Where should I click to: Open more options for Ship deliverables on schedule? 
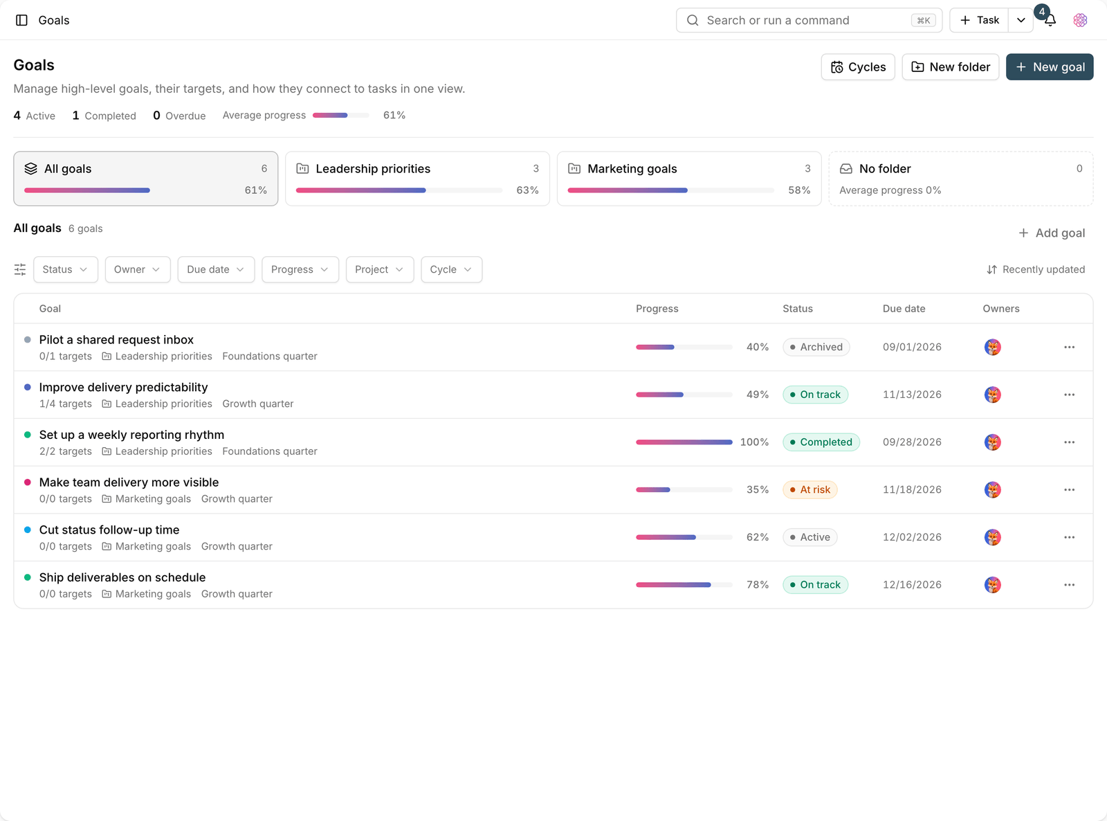1069,585
